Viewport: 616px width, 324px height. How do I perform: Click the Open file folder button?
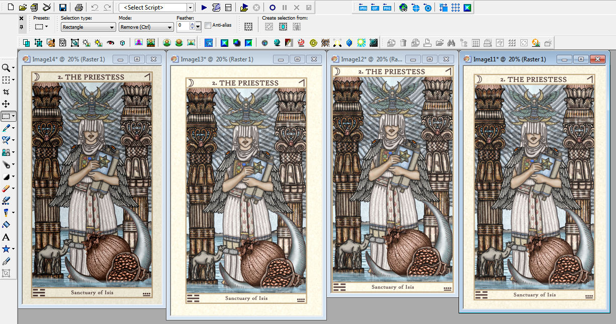(23, 8)
